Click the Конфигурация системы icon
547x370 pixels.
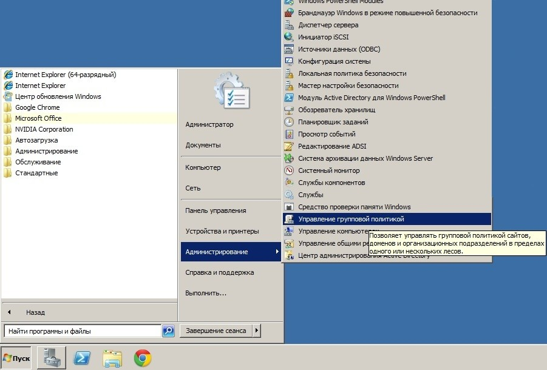pyautogui.click(x=289, y=61)
